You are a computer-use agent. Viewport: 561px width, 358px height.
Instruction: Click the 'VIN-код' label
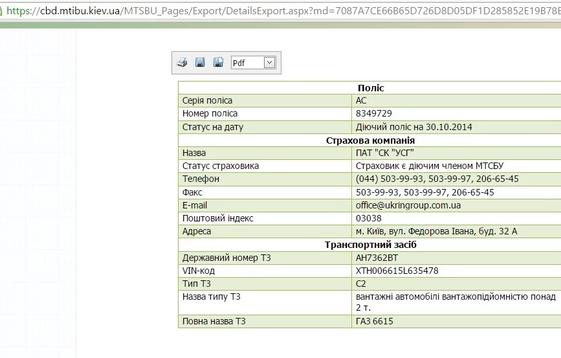pos(198,271)
